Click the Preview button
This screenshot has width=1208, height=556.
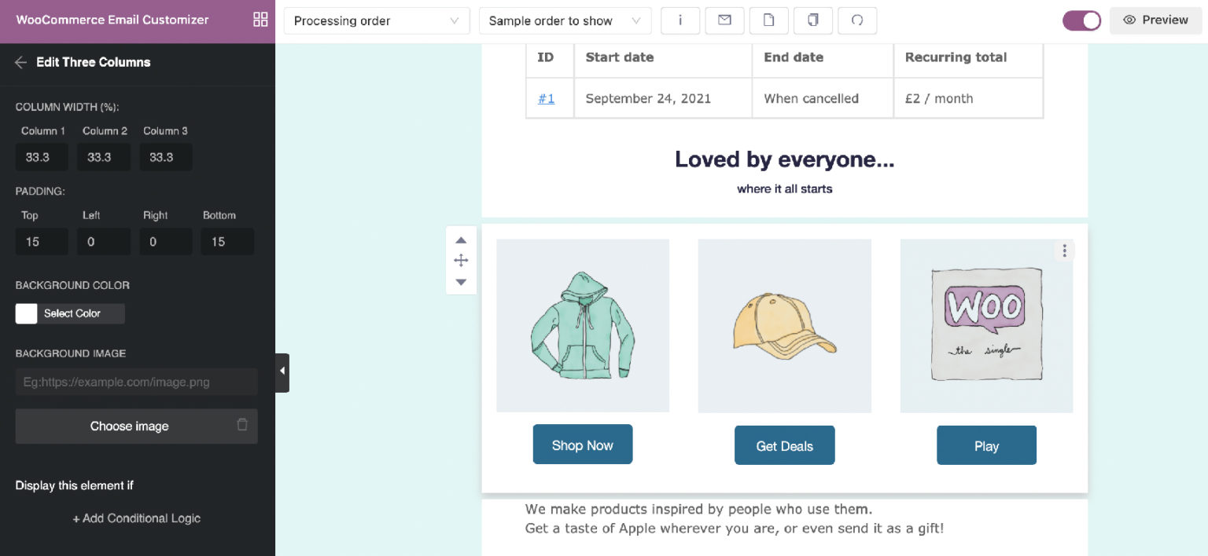pyautogui.click(x=1155, y=20)
